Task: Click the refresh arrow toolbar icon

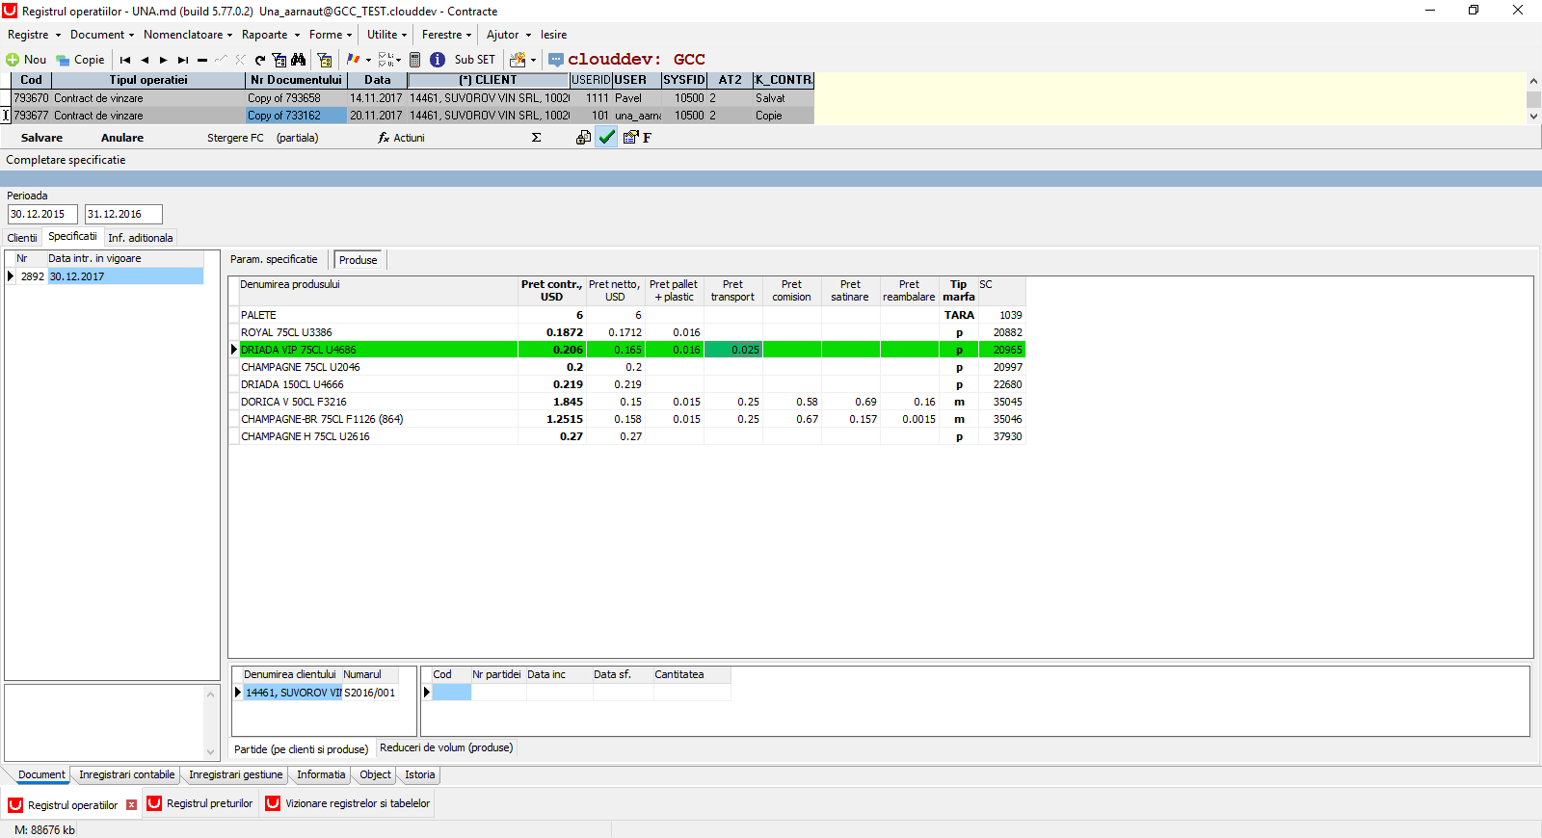Action: point(259,60)
